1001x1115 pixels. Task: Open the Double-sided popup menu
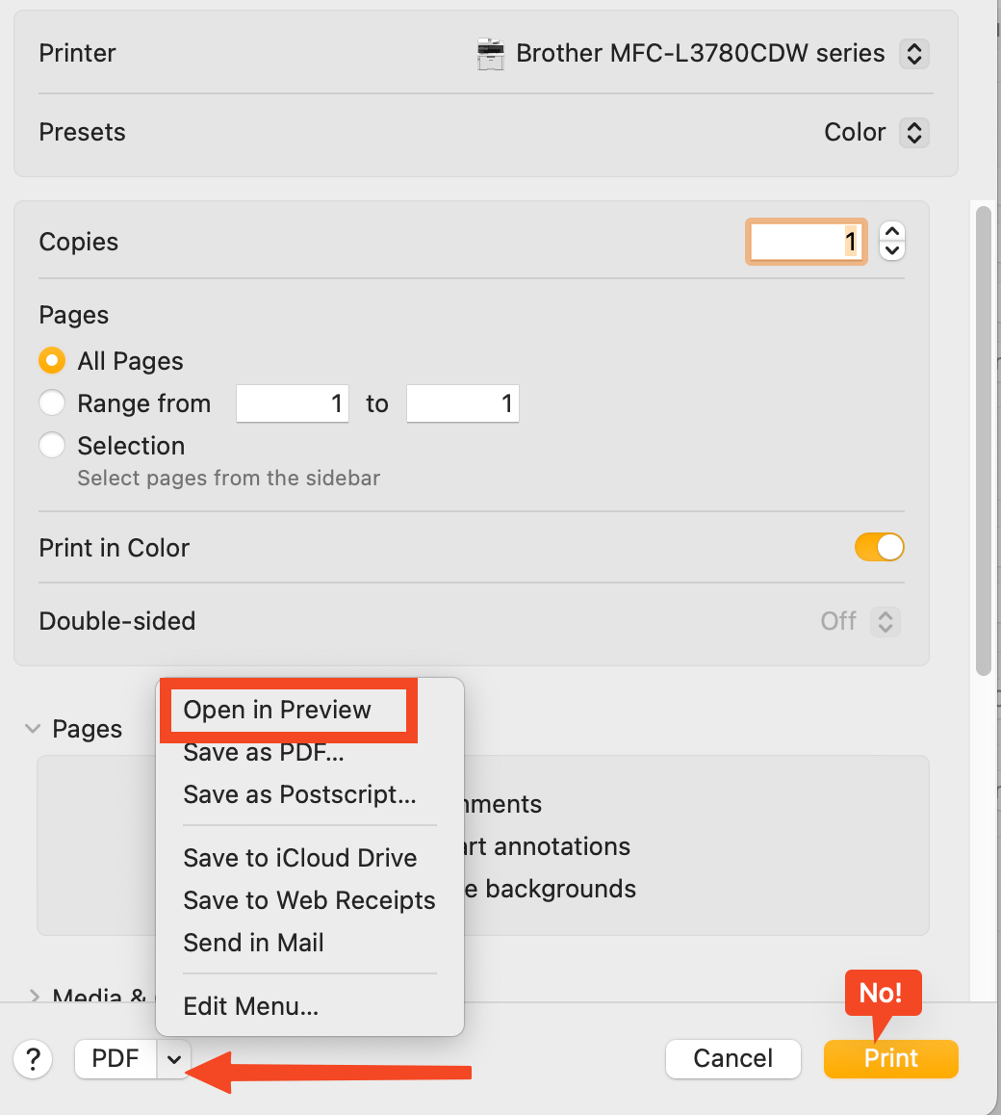pos(884,621)
